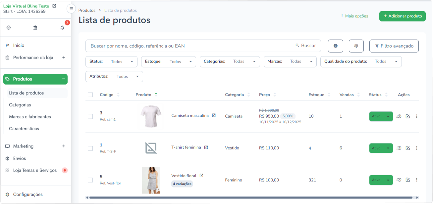This screenshot has width=433, height=204.
Task: Click the Vestido floral product thumbnail
Action: coord(151,180)
